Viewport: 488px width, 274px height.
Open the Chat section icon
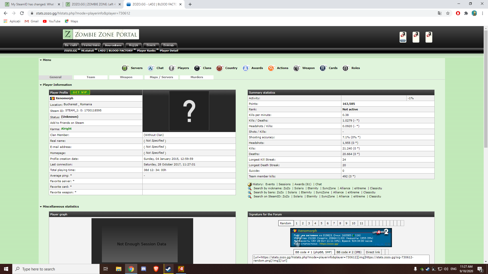coord(151,68)
